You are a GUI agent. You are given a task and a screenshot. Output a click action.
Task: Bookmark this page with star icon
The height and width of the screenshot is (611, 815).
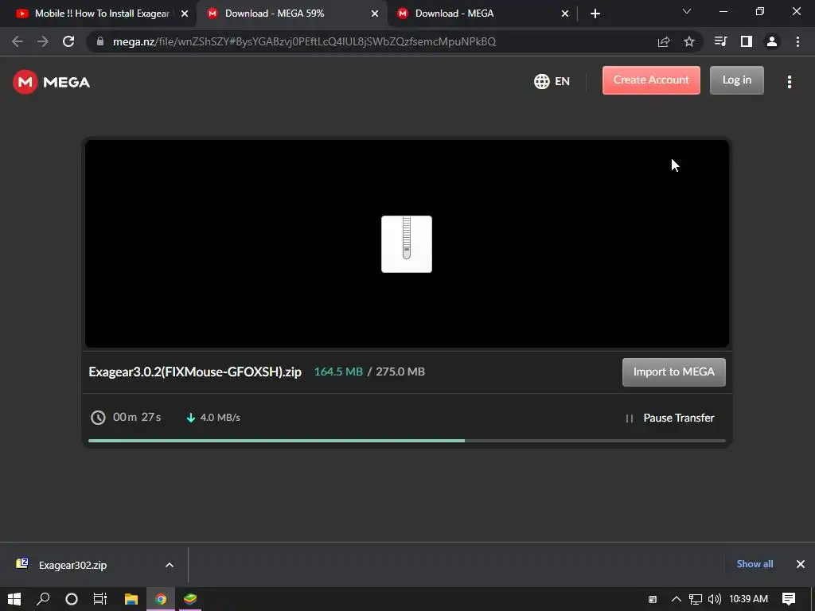pyautogui.click(x=689, y=41)
